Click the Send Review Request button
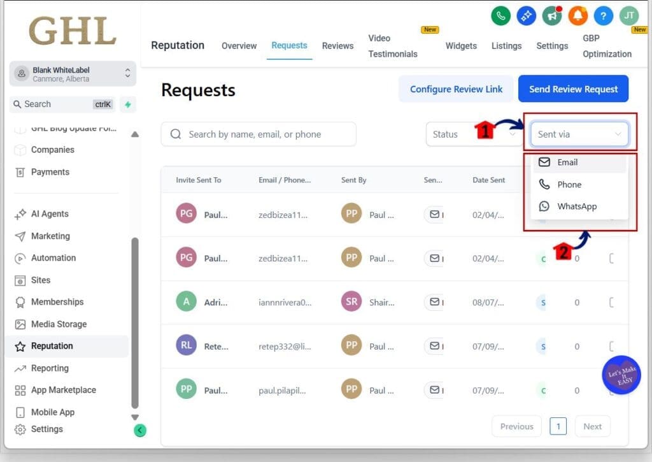 click(573, 89)
